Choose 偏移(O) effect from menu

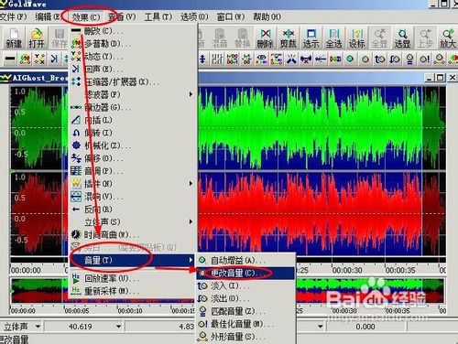click(x=132, y=158)
